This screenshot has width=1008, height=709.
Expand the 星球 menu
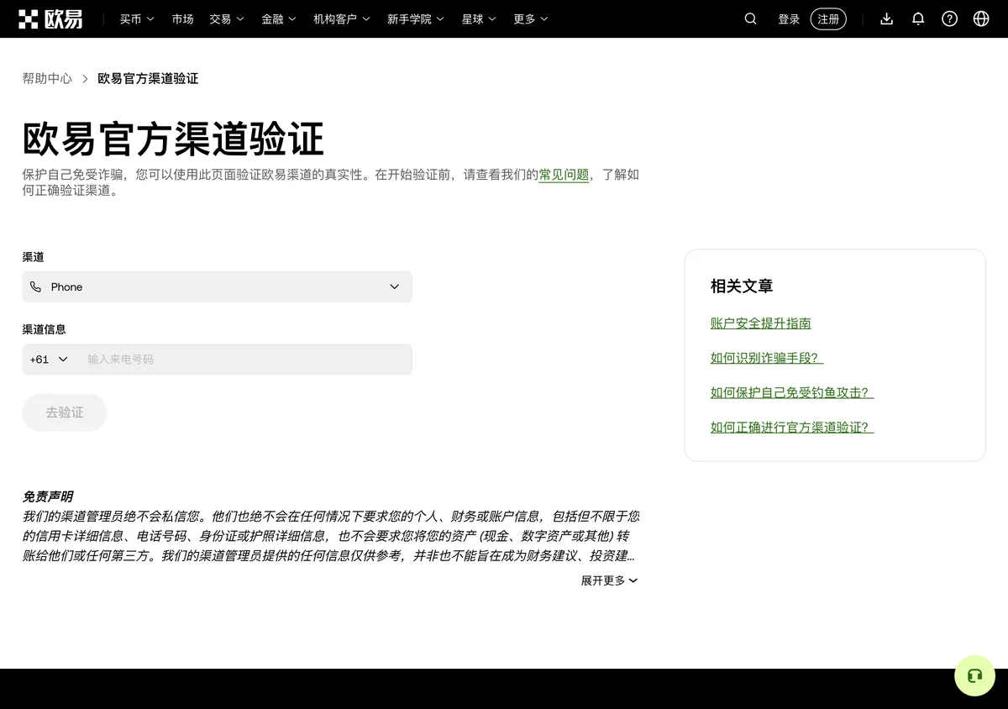(479, 18)
